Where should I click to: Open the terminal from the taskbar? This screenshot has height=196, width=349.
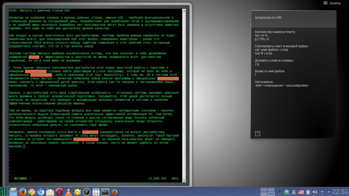tap(105, 192)
